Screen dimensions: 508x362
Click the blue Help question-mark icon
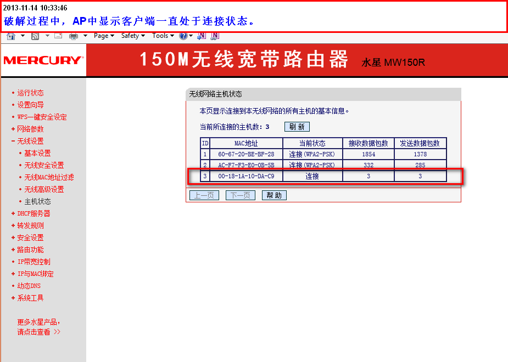pos(183,36)
